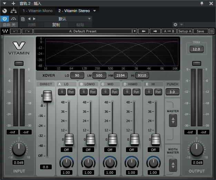Bypass band B LOMID with Byp
This screenshot has height=180, width=216.
[x=93, y=92]
